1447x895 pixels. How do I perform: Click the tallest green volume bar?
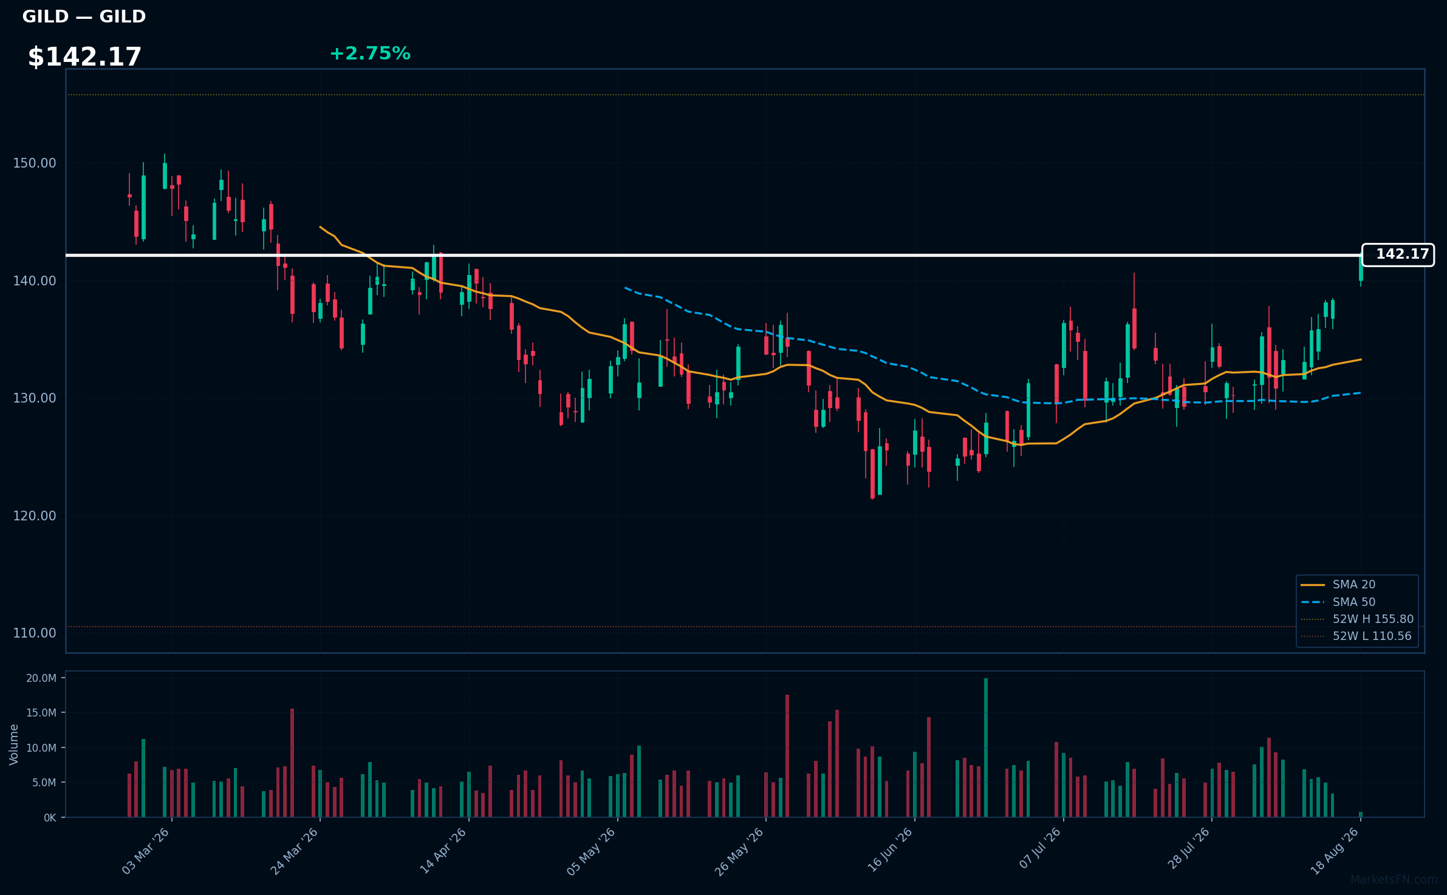(986, 747)
